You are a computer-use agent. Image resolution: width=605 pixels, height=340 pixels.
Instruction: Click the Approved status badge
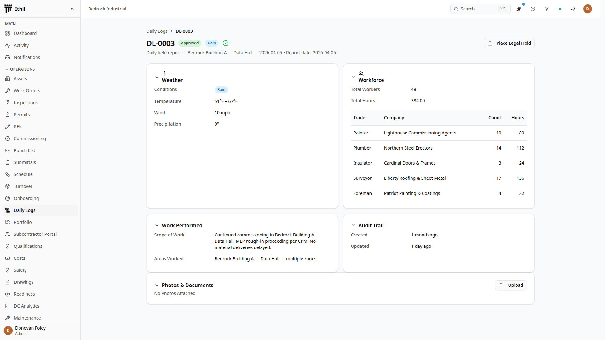point(190,43)
